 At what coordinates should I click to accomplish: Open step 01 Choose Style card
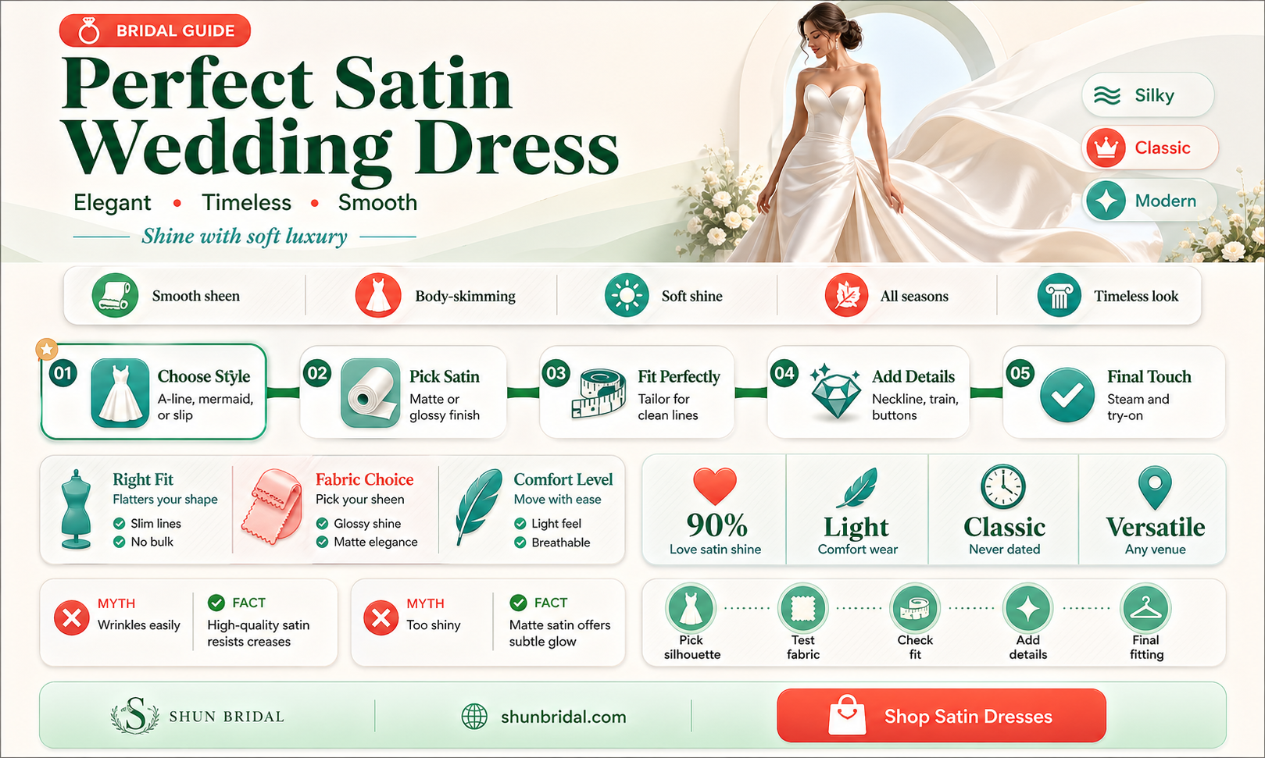153,392
